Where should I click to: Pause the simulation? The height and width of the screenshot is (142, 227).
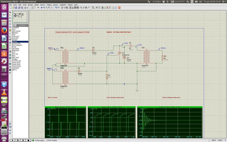click(x=23, y=140)
